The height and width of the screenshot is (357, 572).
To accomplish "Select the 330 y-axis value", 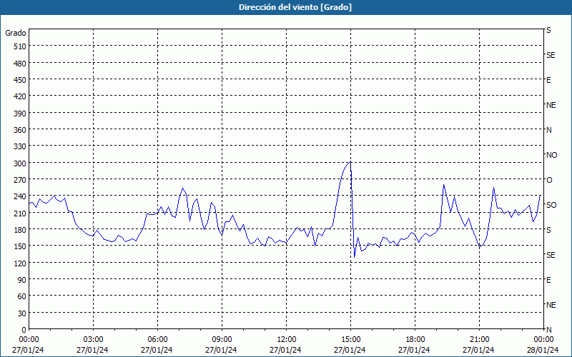I will [x=20, y=146].
